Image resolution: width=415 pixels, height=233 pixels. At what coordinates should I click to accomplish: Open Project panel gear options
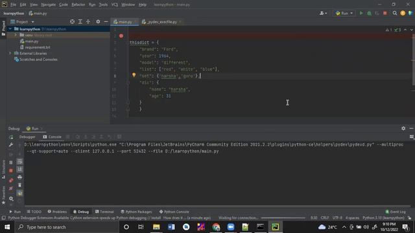pyautogui.click(x=98, y=21)
